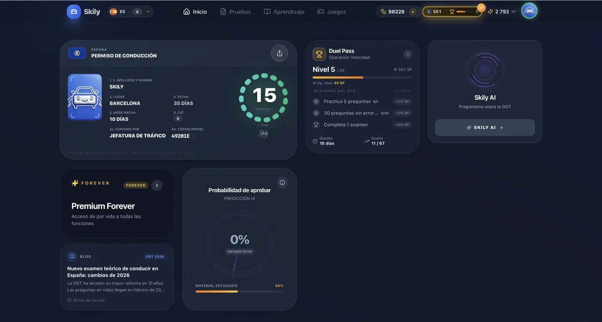Click the 10 DÍAS streak value

click(119, 119)
